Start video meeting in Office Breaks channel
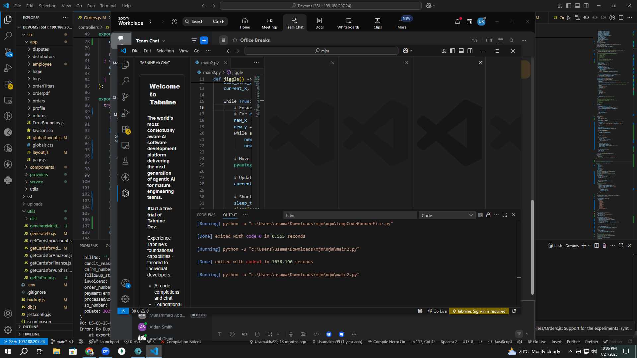This screenshot has width=637, height=358. coord(489,40)
